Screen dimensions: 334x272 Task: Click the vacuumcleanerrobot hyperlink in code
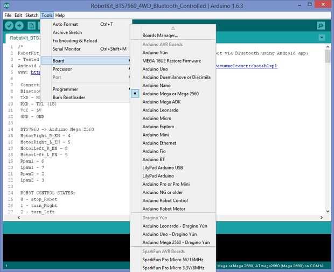tap(247, 66)
